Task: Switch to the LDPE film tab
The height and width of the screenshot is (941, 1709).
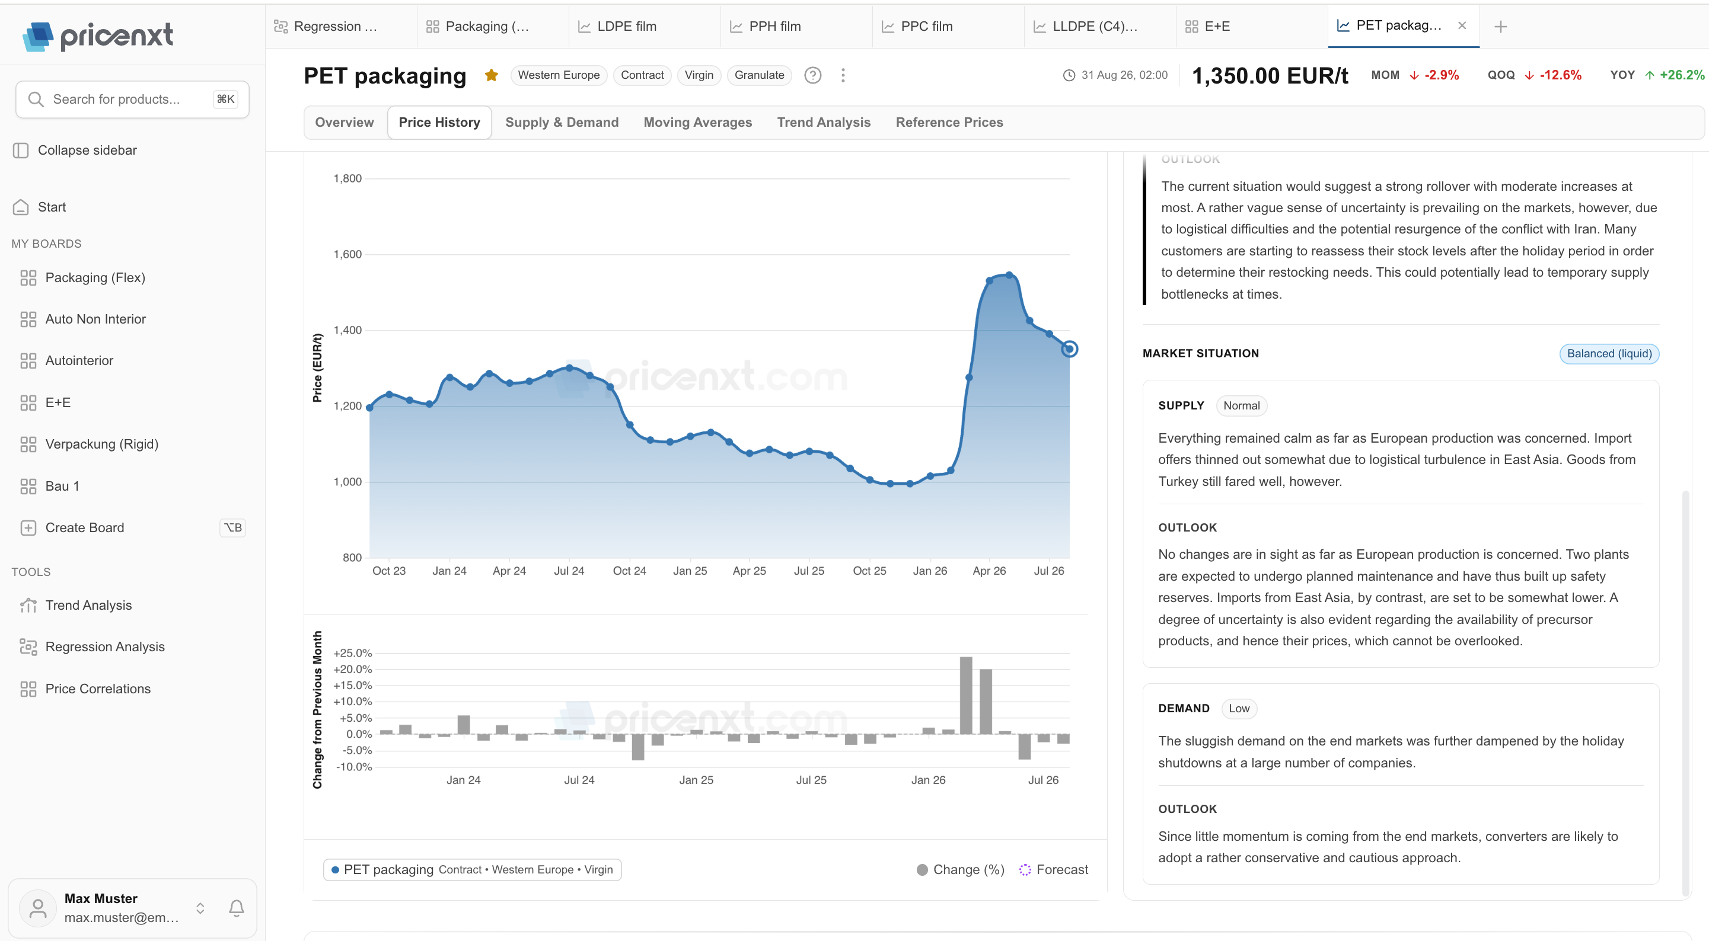Action: click(645, 27)
